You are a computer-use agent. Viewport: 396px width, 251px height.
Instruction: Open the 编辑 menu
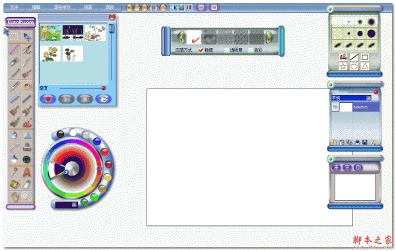(x=36, y=7)
